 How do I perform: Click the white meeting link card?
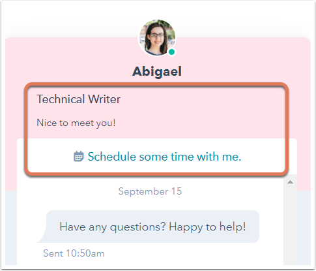[156, 155]
